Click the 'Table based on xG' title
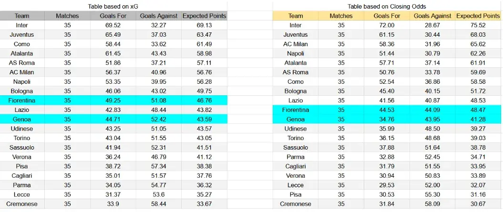The height and width of the screenshot is (212, 503). tap(113, 6)
